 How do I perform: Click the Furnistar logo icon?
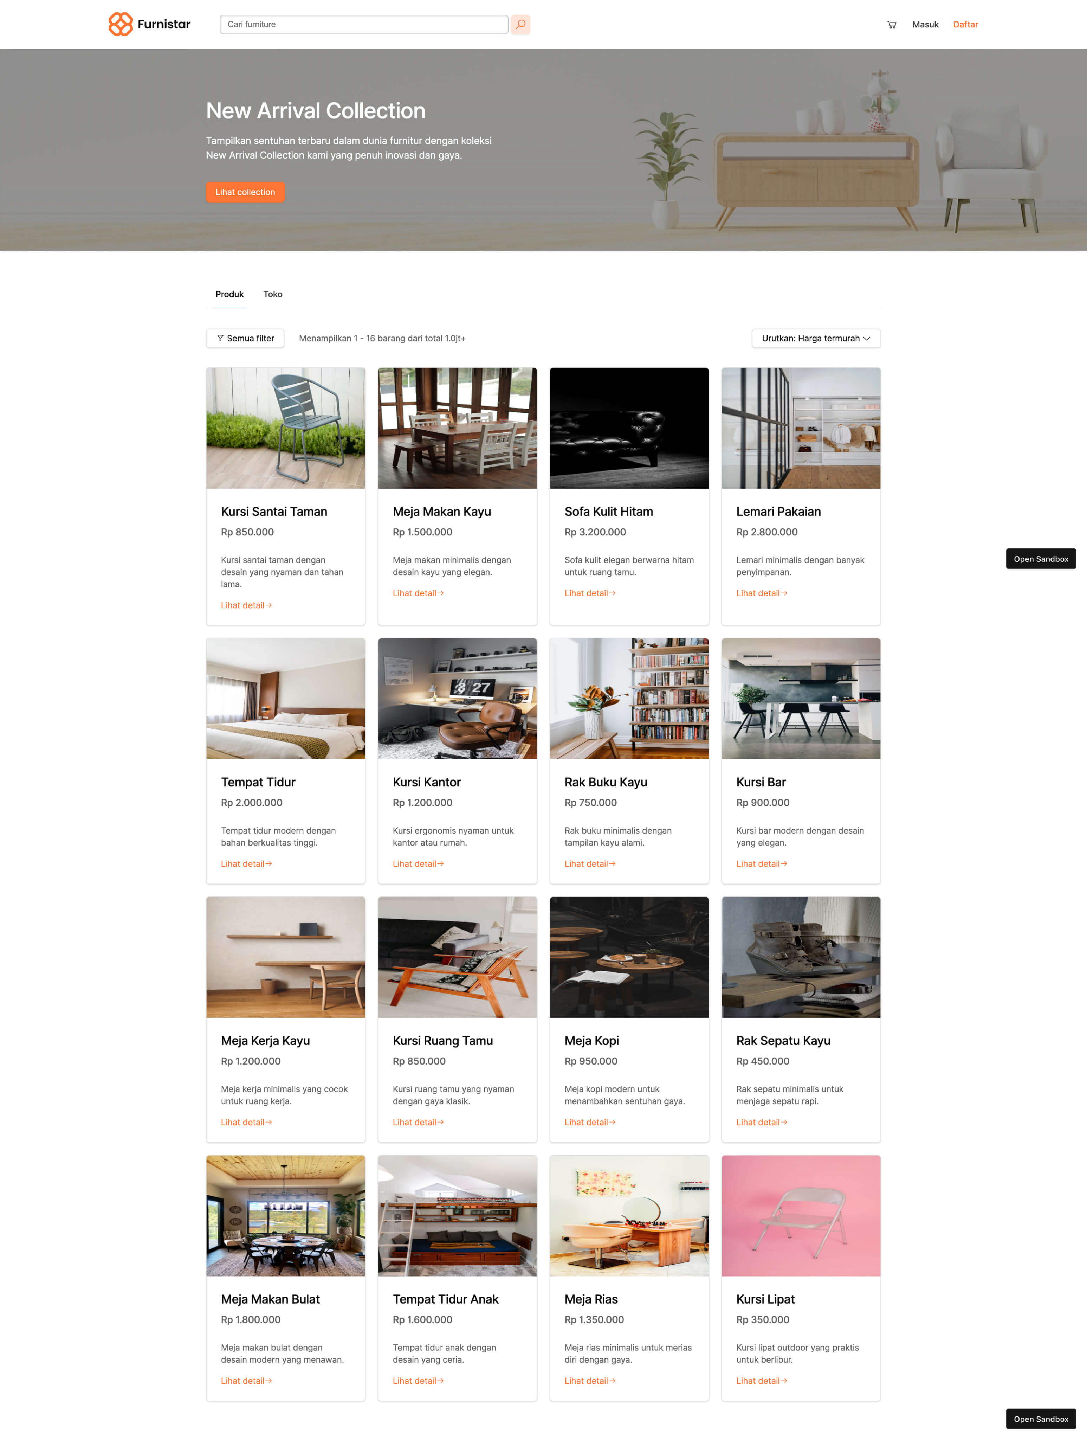[x=121, y=24]
